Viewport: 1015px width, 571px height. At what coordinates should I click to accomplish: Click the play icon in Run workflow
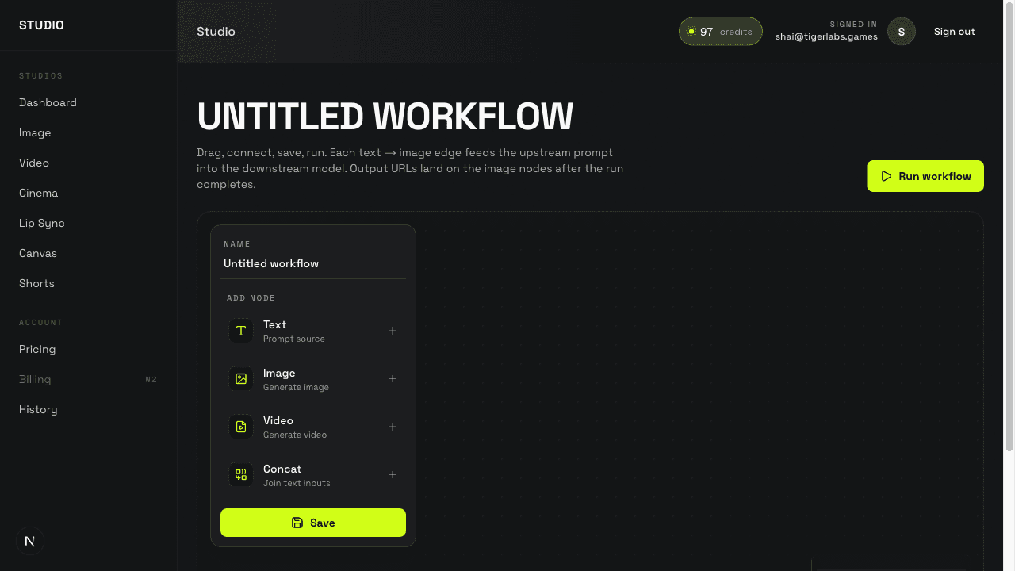[887, 176]
